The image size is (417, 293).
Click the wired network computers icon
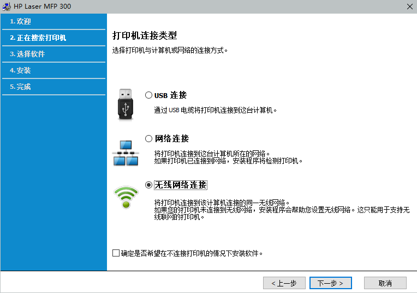[x=126, y=153]
